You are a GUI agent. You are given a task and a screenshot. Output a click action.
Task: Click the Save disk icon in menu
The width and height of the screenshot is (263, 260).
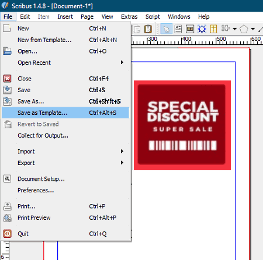(x=7, y=90)
